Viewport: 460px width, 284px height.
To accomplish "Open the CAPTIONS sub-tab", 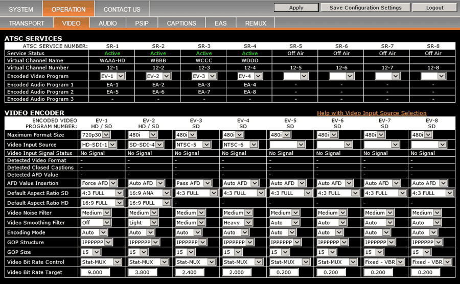I will coord(181,23).
